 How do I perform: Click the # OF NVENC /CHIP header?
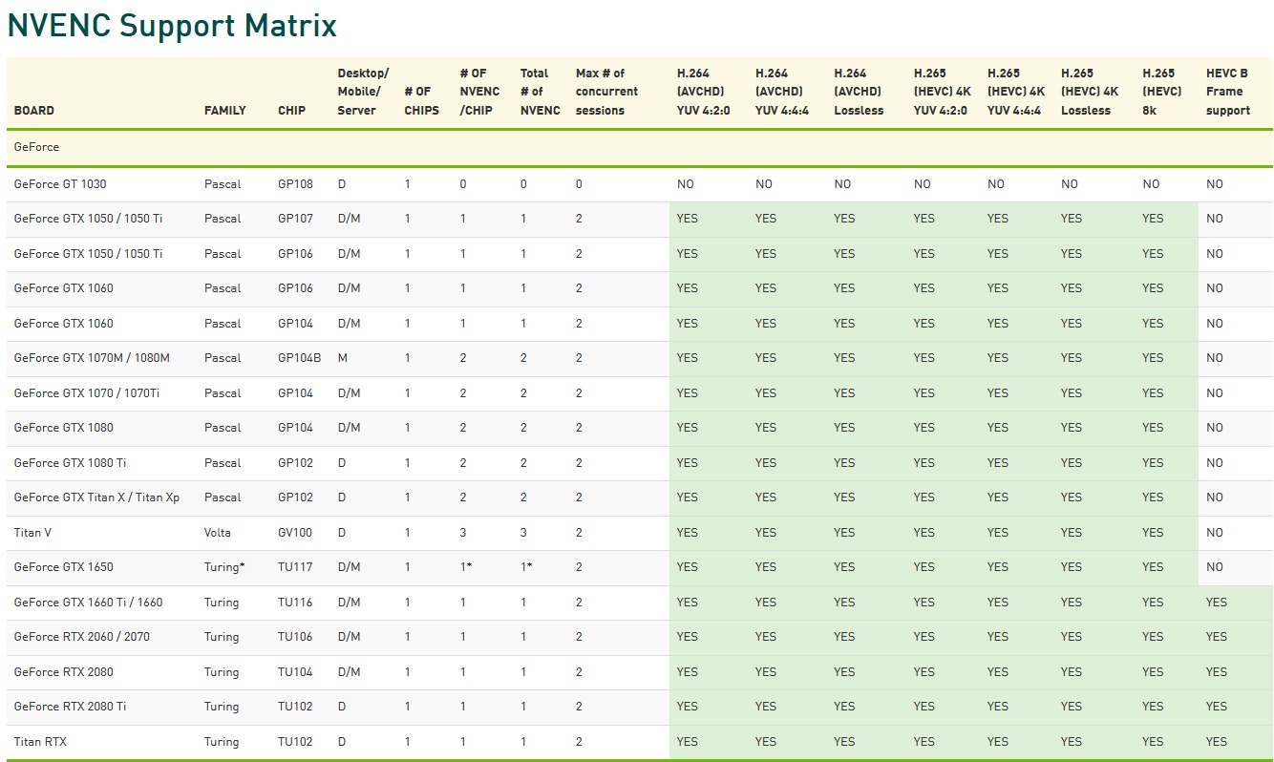coord(480,92)
